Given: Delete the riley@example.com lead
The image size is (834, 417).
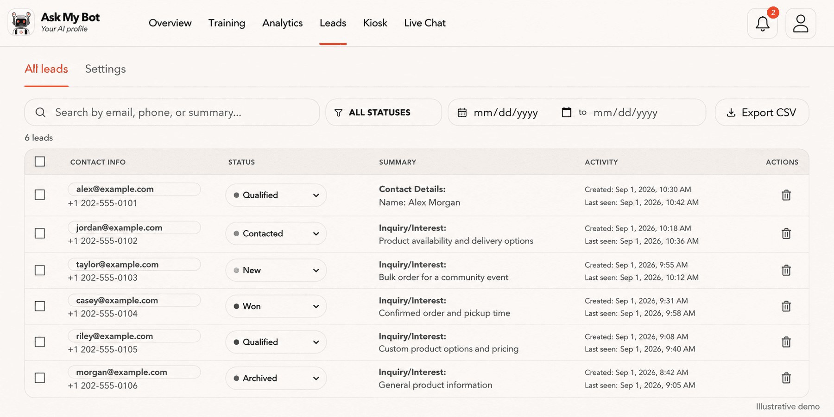Looking at the screenshot, I should (x=786, y=342).
